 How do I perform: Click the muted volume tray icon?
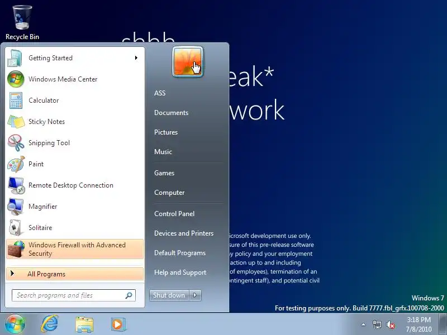390,324
